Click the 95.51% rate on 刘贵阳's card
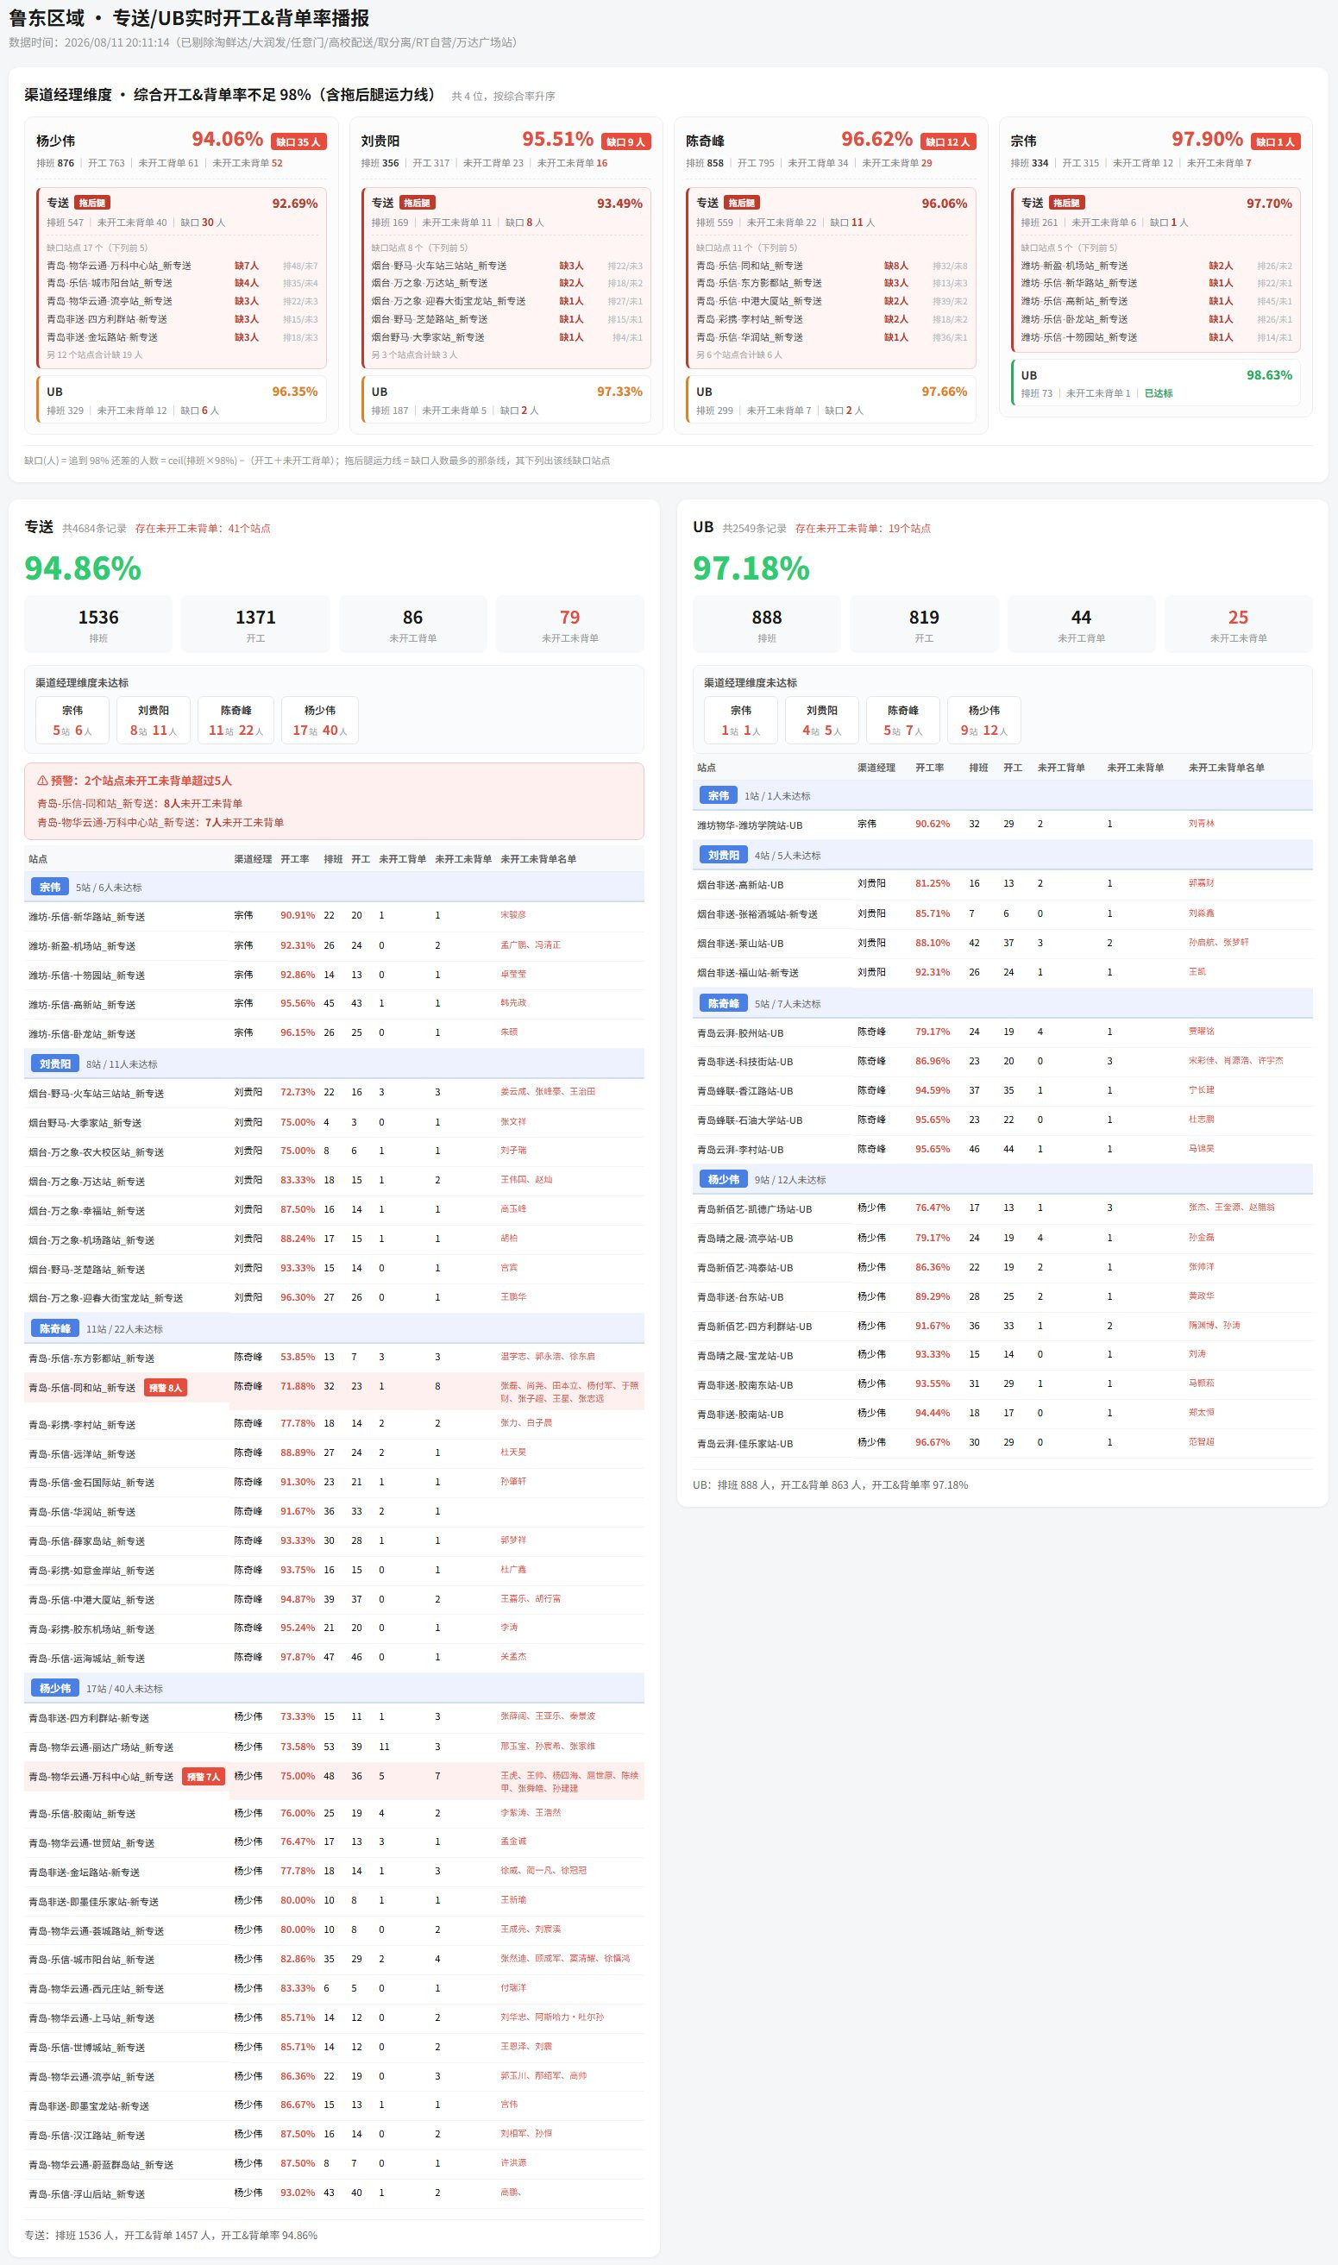This screenshot has height=2265, width=1338. pyautogui.click(x=557, y=139)
